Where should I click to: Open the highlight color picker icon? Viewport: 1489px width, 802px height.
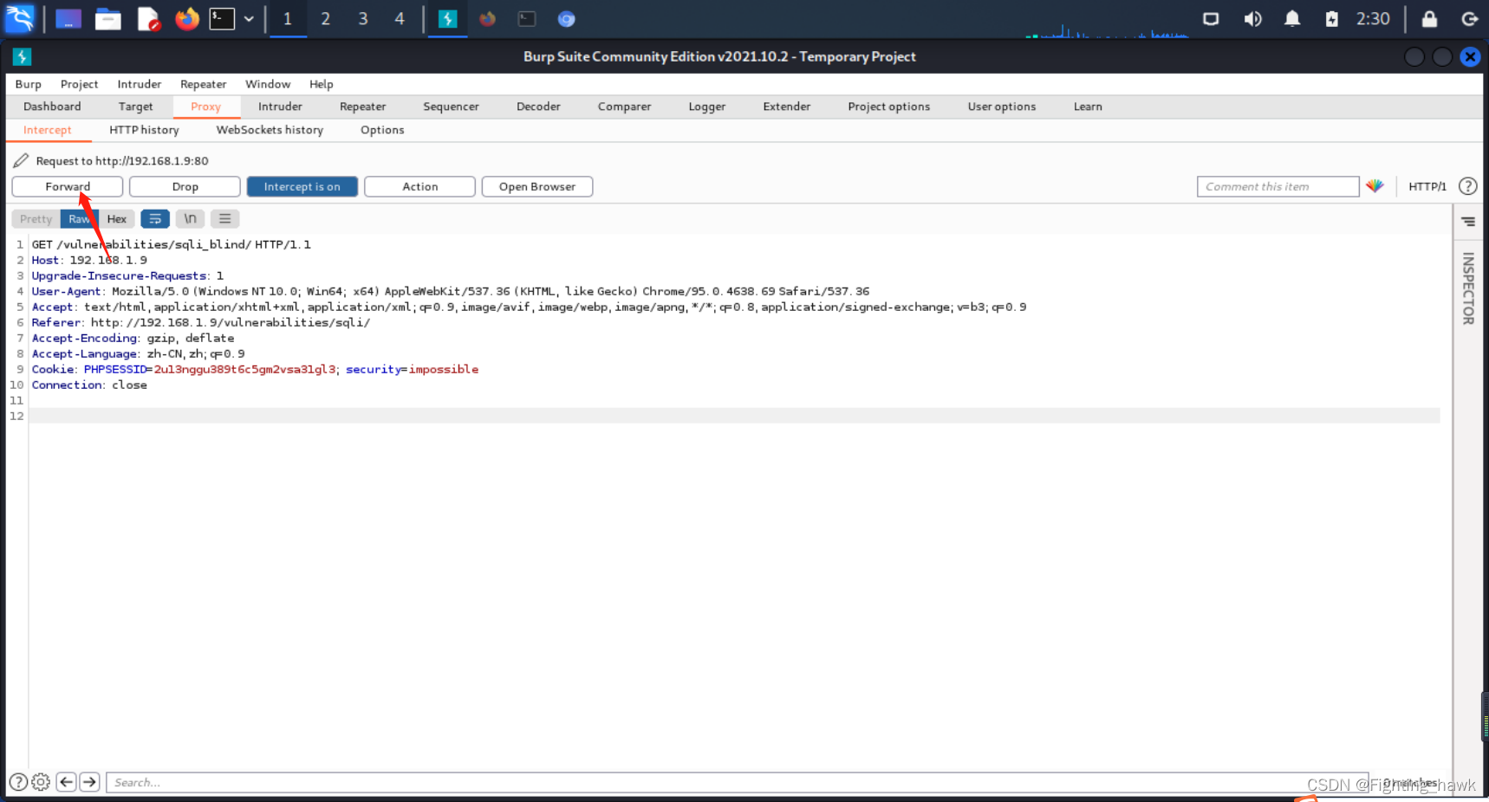tap(1375, 186)
